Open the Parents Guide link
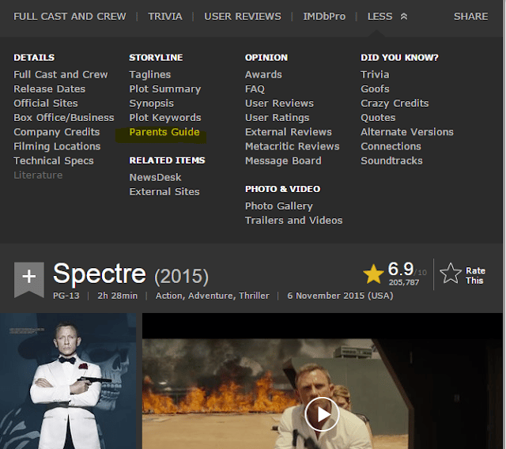 pyautogui.click(x=164, y=132)
